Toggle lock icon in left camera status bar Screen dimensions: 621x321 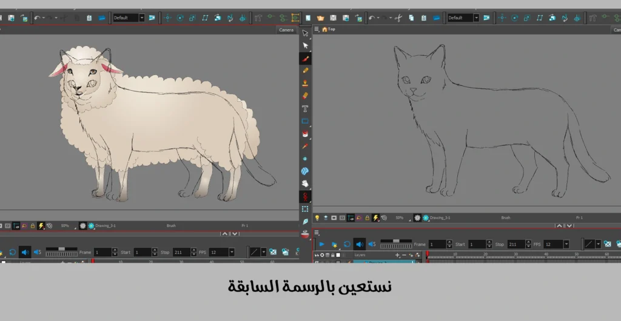click(x=33, y=226)
